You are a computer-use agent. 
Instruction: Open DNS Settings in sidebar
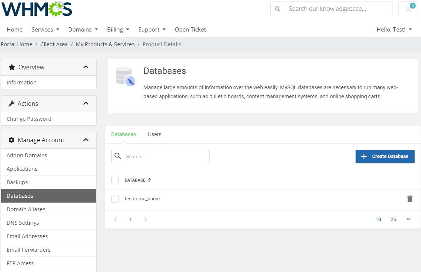48,223
